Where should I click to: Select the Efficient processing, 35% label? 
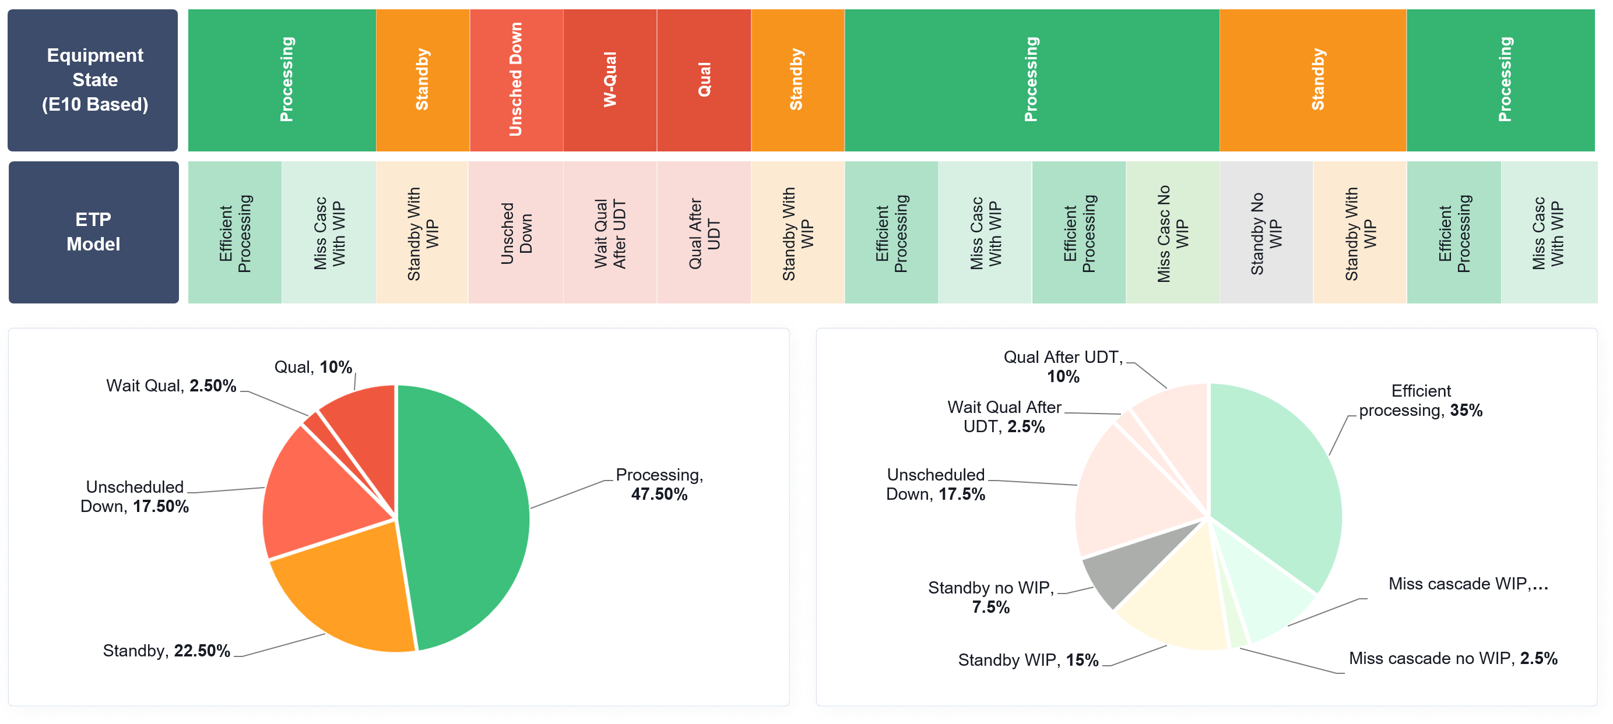click(x=1420, y=401)
